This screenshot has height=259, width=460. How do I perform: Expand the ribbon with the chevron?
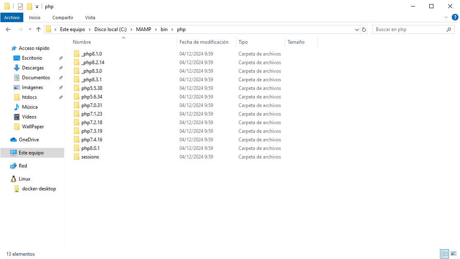click(446, 17)
